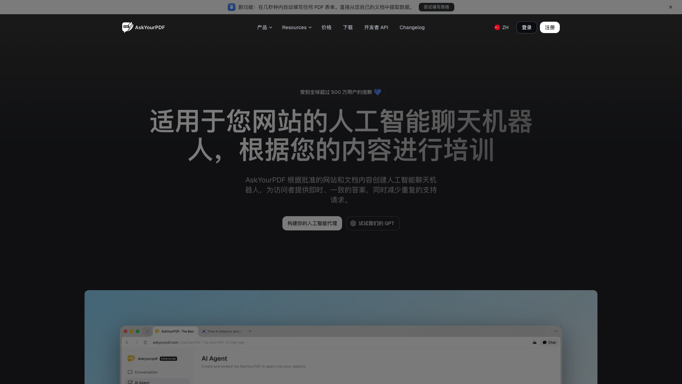Click the reload icon in the demo browser screenshot
This screenshot has height=384, width=682.
[145, 342]
